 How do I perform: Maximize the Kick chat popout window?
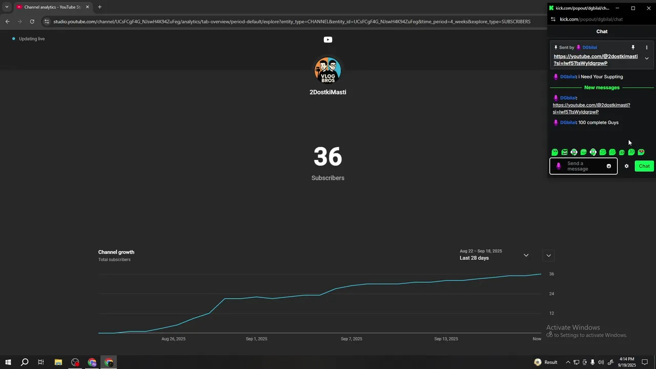point(633,8)
